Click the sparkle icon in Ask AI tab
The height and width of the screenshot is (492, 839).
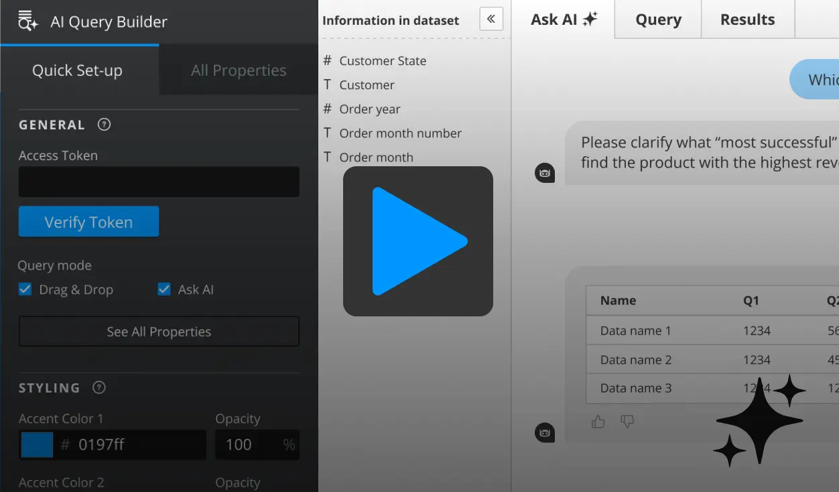click(590, 19)
